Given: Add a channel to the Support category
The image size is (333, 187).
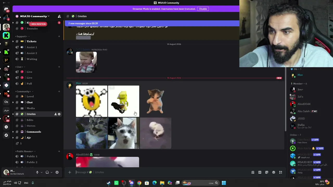Looking at the screenshot, I should click(x=59, y=36).
